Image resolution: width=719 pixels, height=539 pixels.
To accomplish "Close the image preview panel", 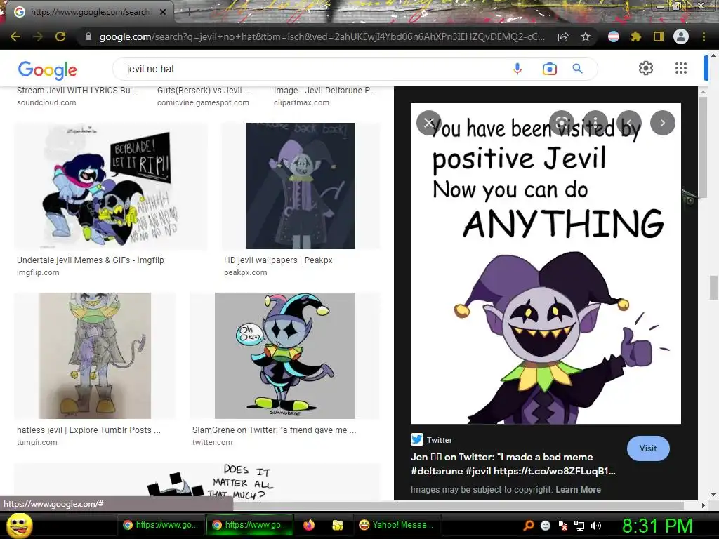I will (x=429, y=123).
